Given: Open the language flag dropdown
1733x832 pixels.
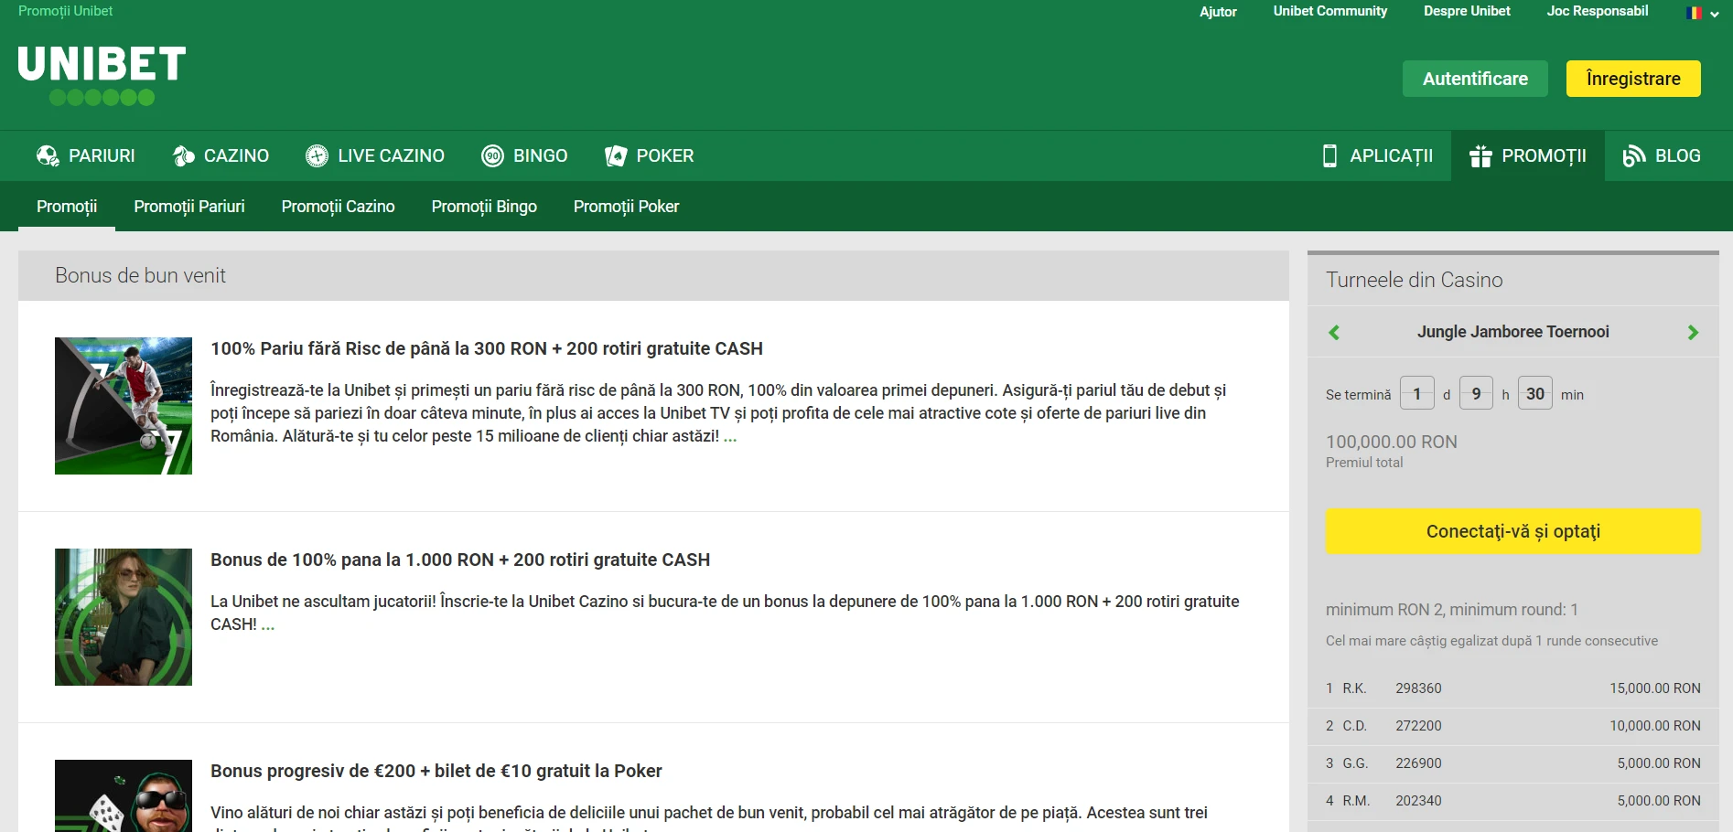Looking at the screenshot, I should 1702,13.
